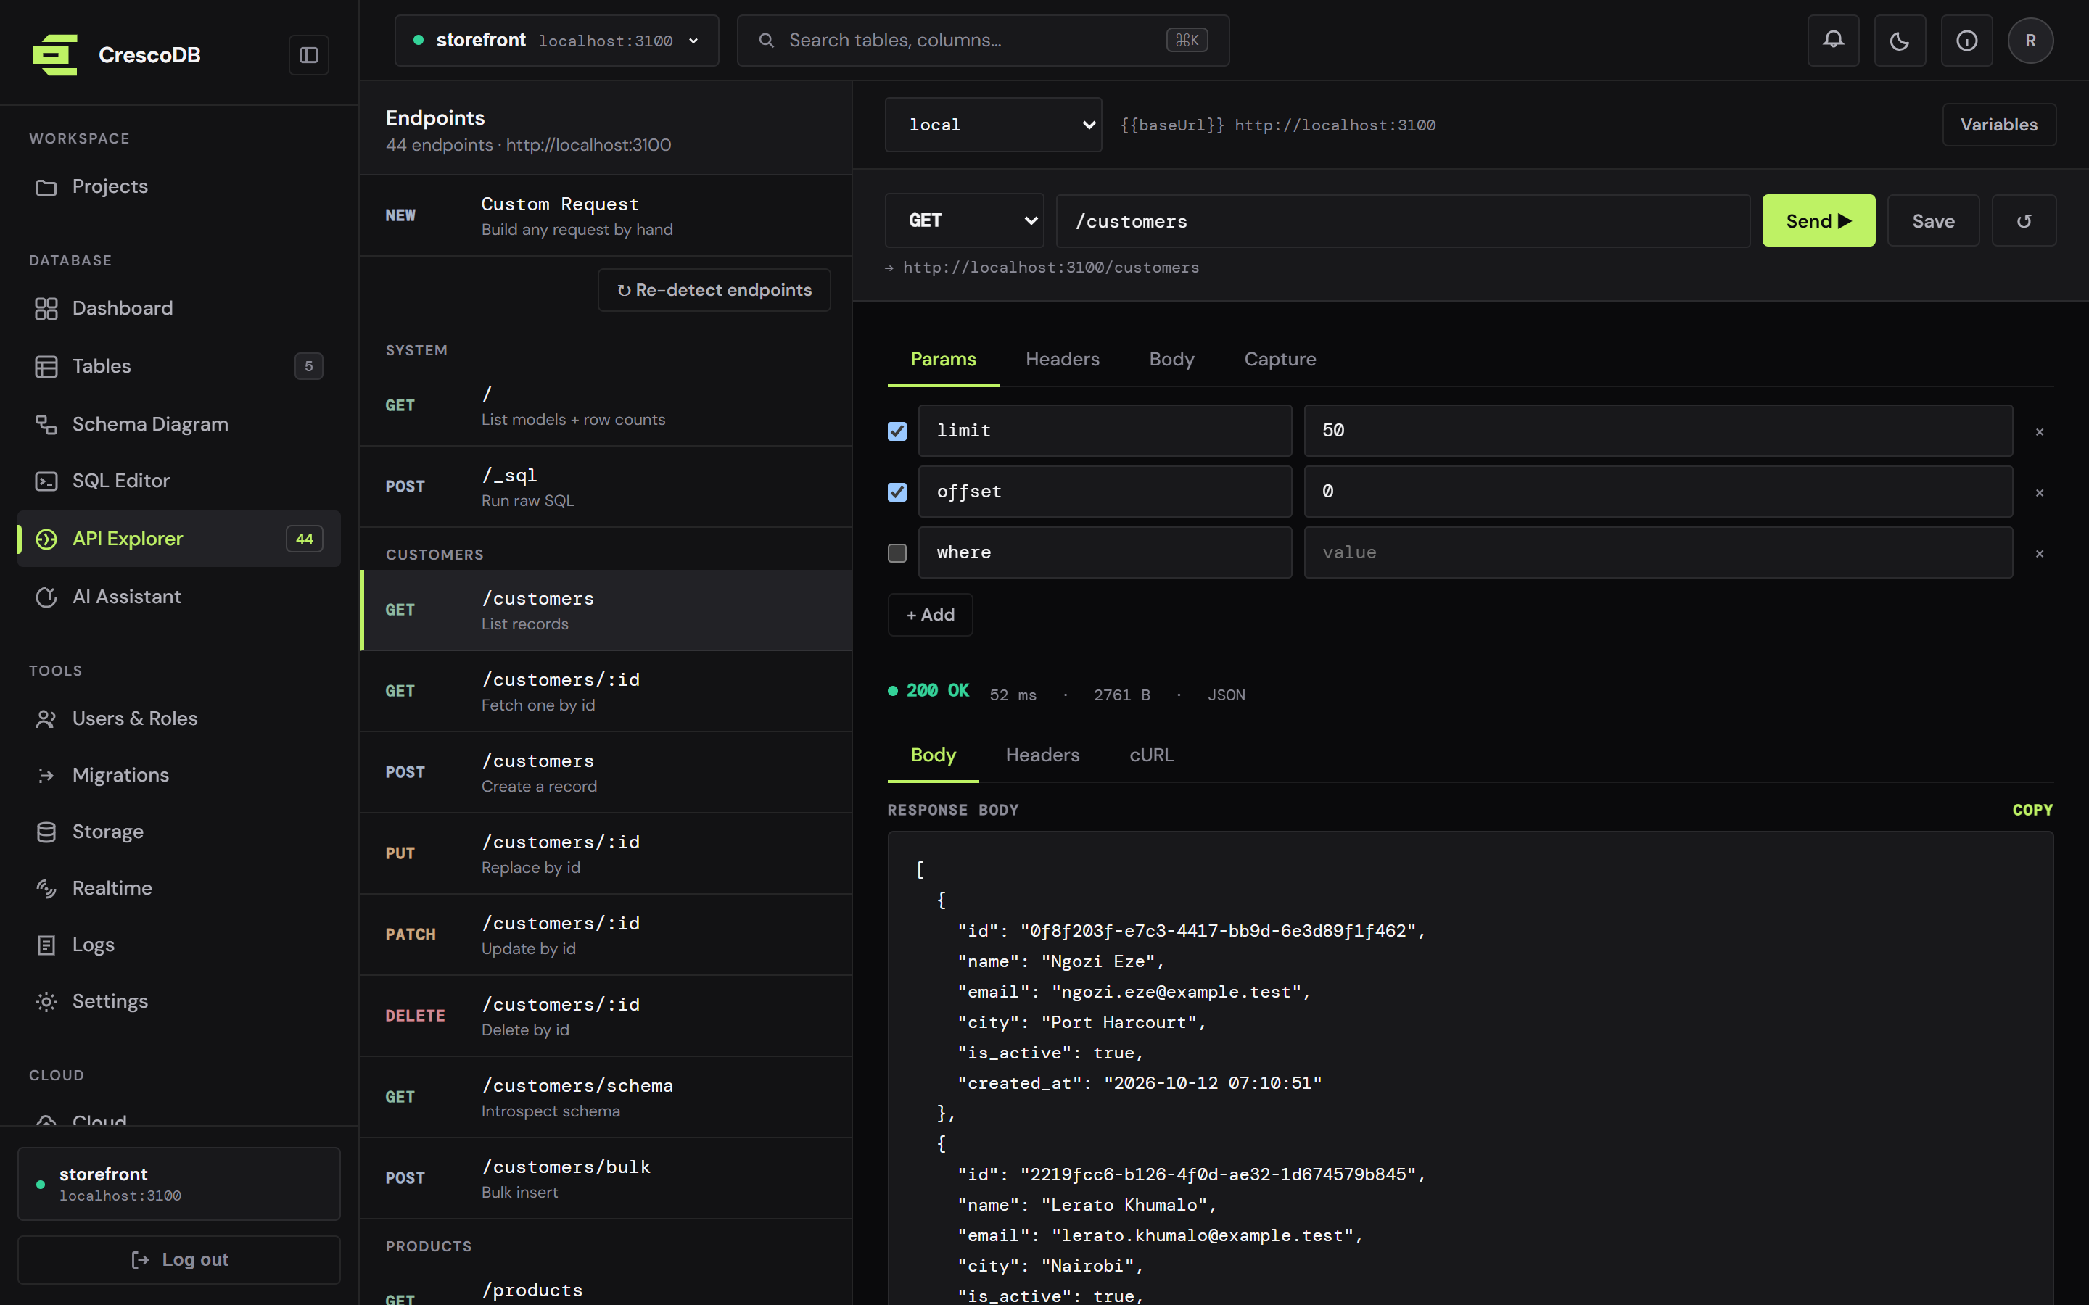2089x1305 pixels.
Task: Switch to the request Body tab
Action: coord(1171,359)
